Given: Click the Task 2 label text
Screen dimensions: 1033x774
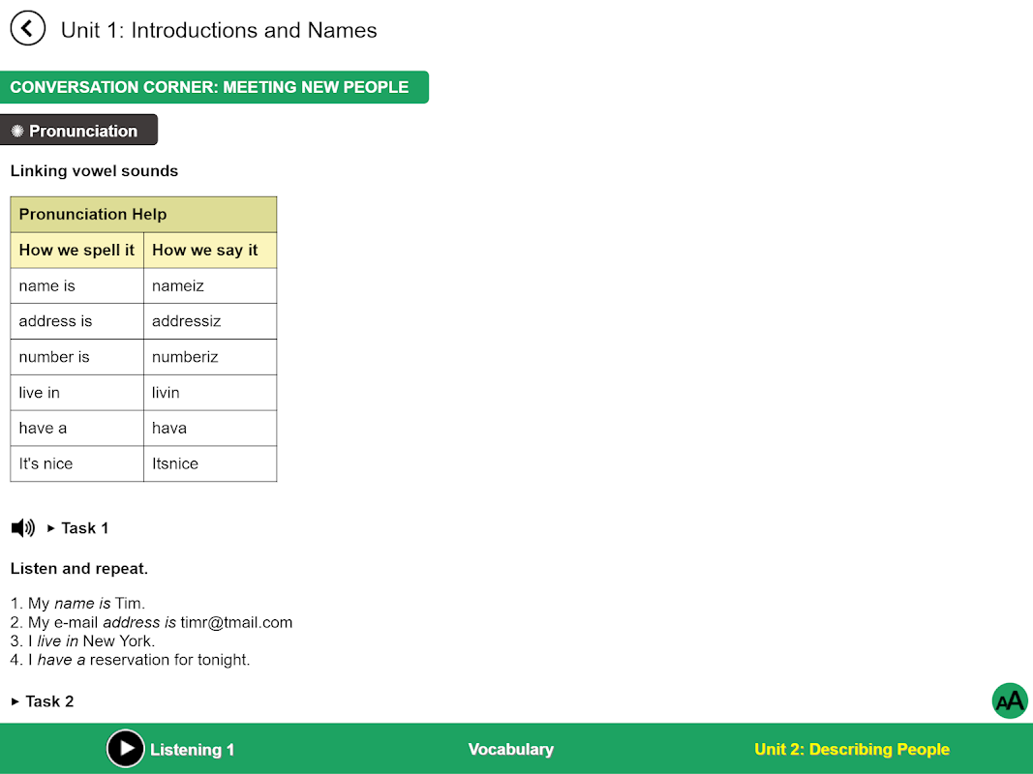Looking at the screenshot, I should click(x=50, y=701).
